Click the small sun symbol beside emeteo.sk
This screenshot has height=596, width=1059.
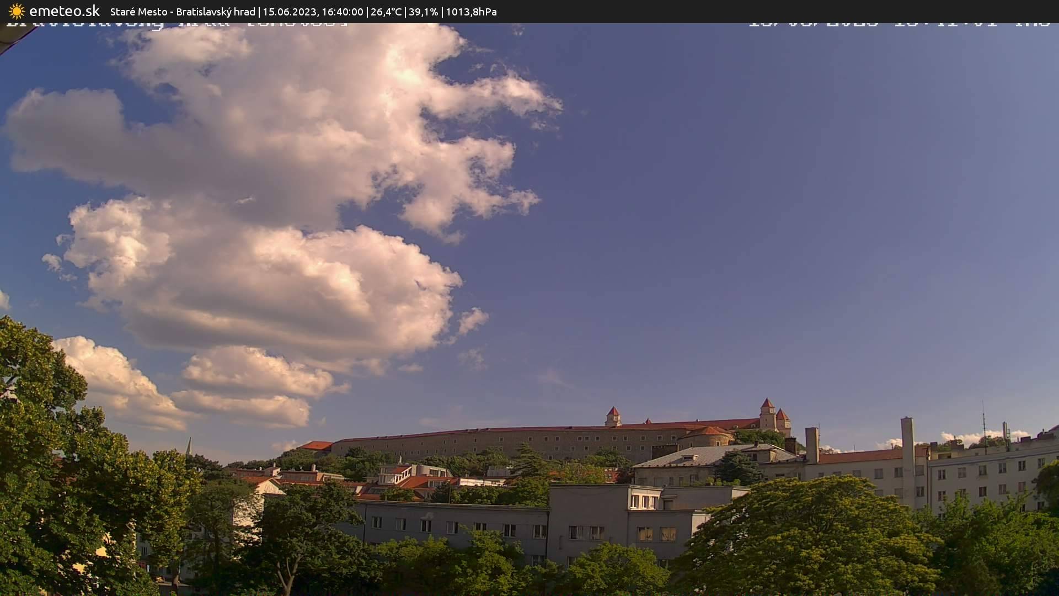coord(15,10)
